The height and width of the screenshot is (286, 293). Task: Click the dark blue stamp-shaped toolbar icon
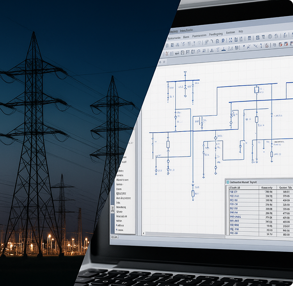[x=223, y=49]
